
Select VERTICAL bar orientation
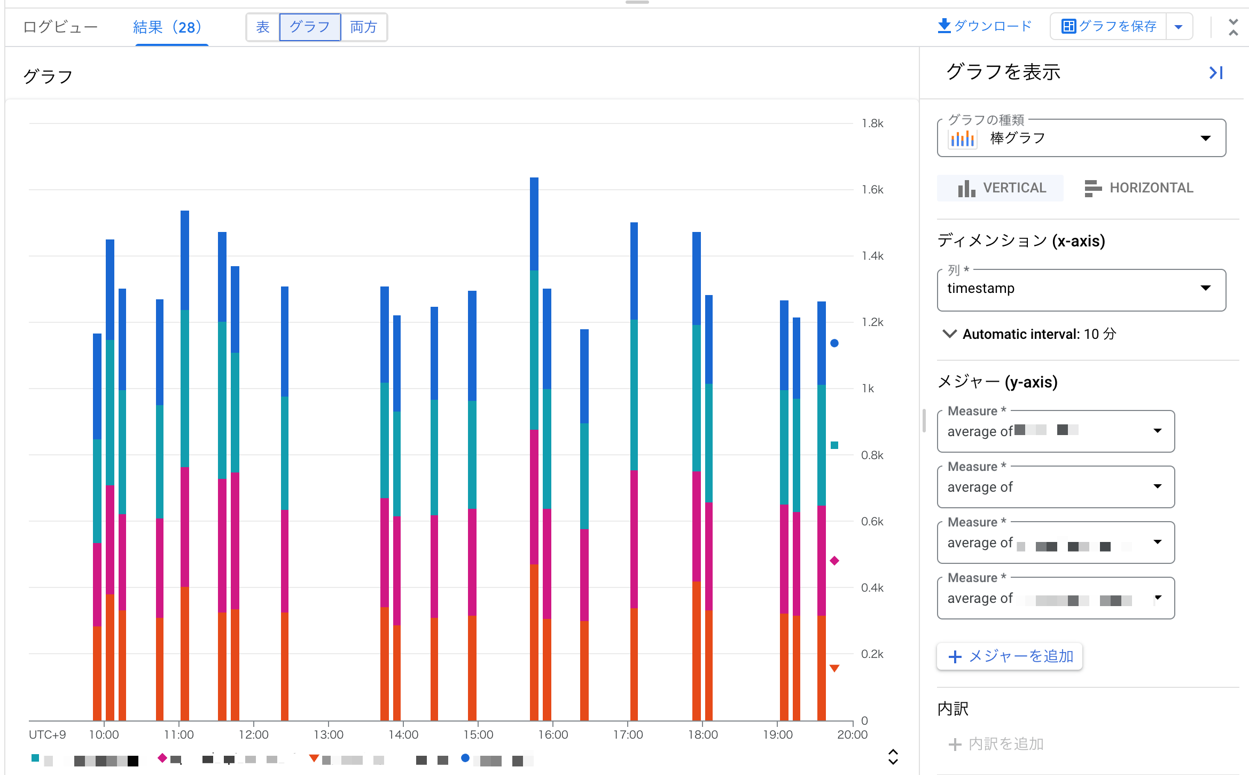tap(1000, 188)
